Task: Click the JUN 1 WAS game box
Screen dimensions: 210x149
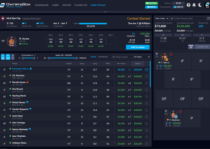Action: click(51, 41)
